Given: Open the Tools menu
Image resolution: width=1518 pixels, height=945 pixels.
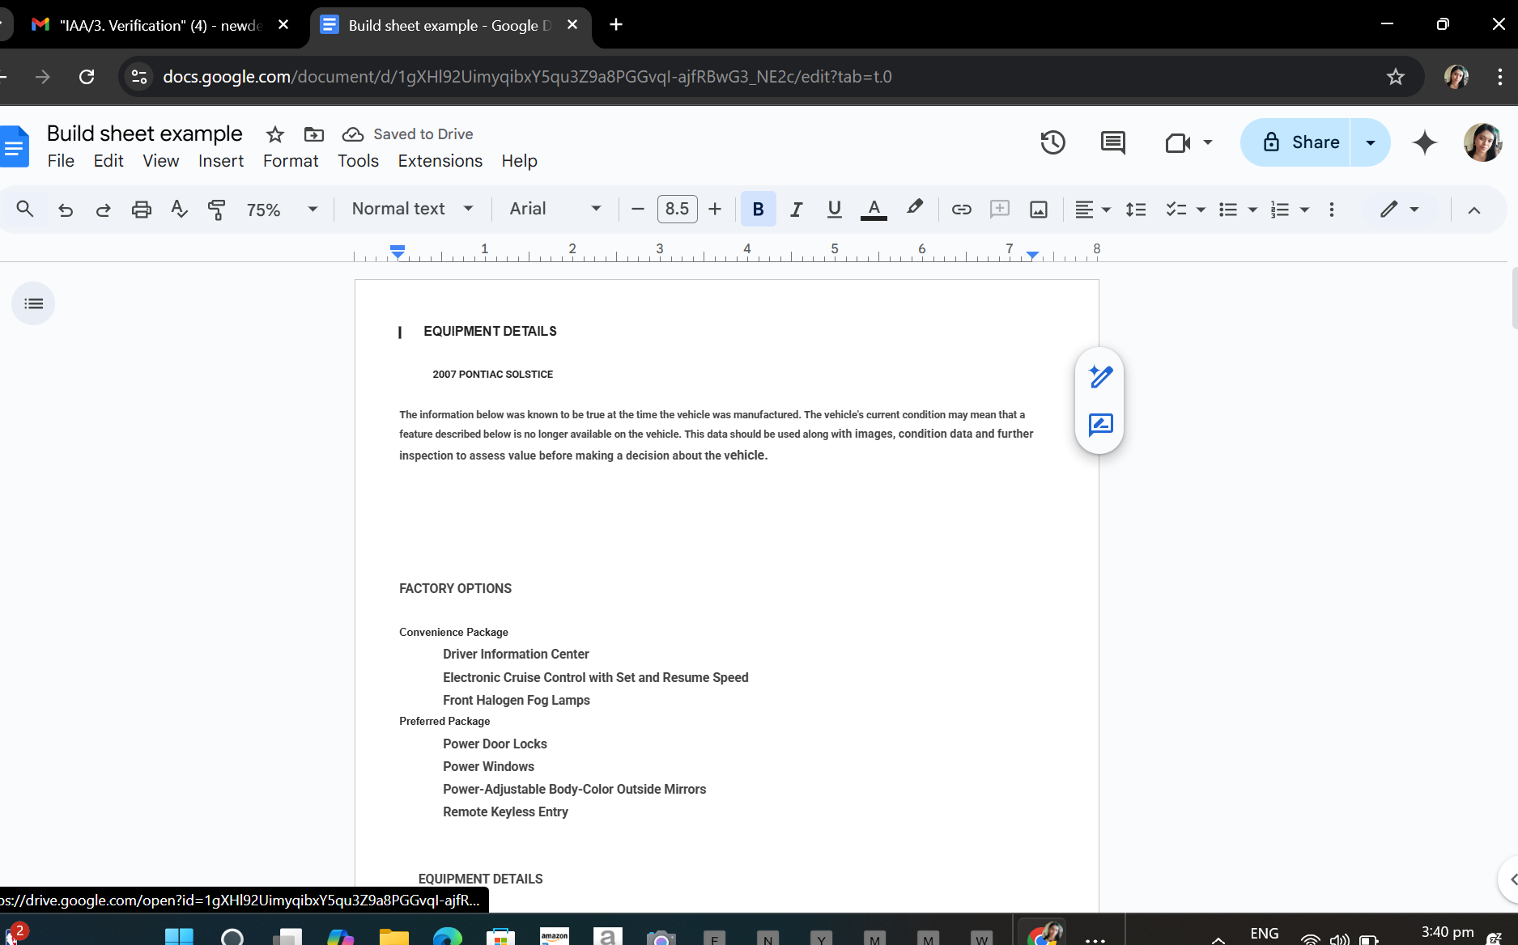Looking at the screenshot, I should (x=358, y=161).
